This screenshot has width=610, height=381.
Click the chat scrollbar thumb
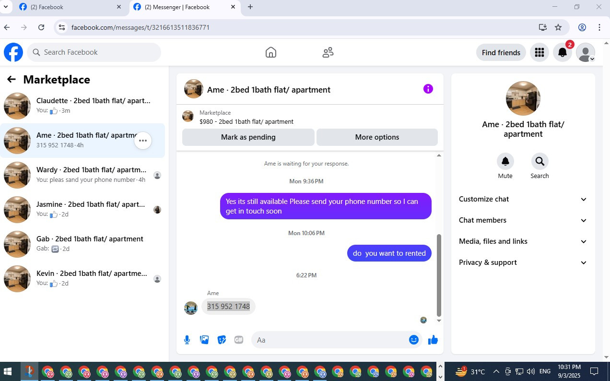pyautogui.click(x=439, y=275)
